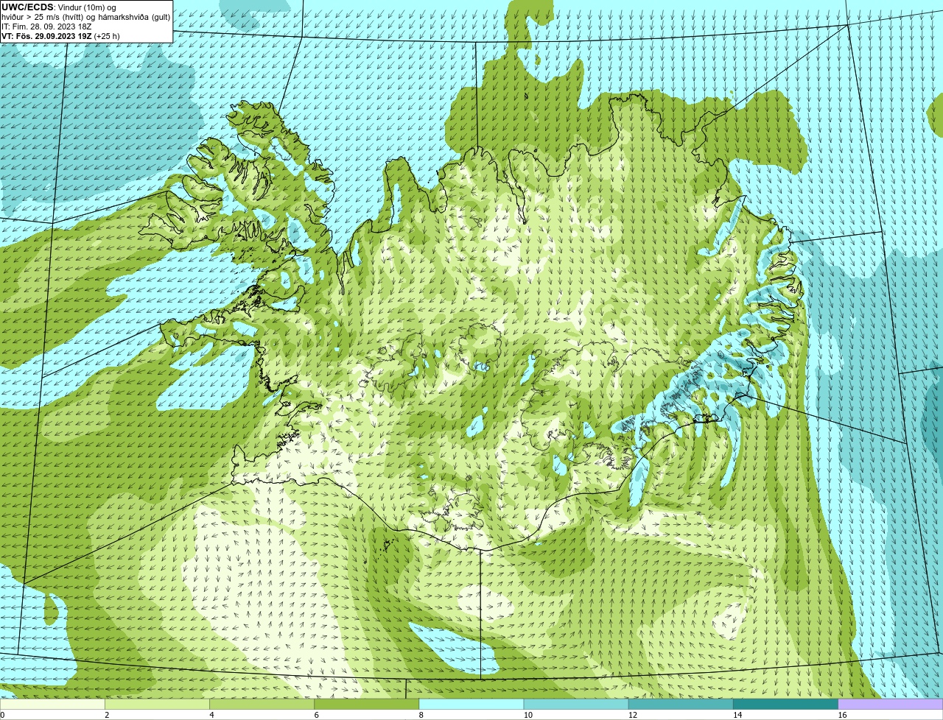The width and height of the screenshot is (943, 720).
Task: Click the 'UWC/ECDS: Vindur (10m) og' title line
Action: click(x=59, y=7)
